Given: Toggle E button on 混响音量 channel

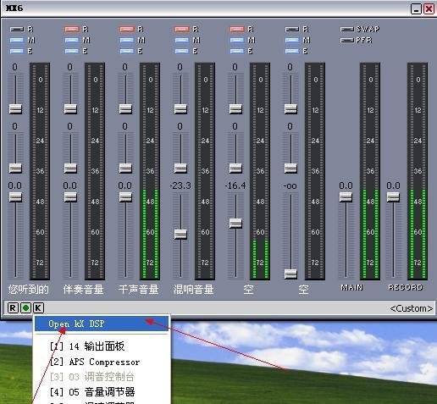Looking at the screenshot, I should pyautogui.click(x=182, y=51).
